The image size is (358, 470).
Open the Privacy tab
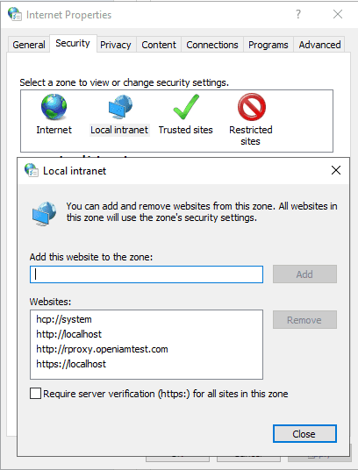(x=116, y=45)
